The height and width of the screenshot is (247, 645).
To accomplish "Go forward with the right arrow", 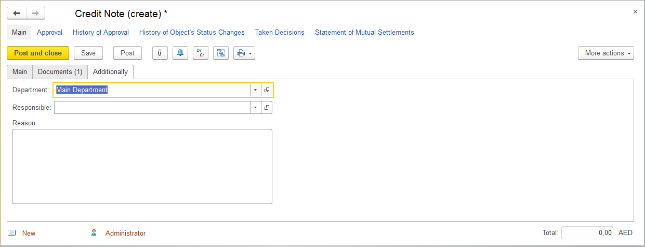I will [x=35, y=13].
